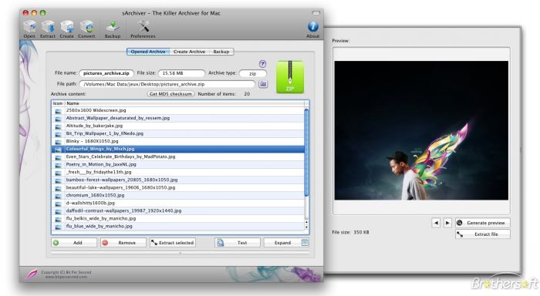540x296 pixels.
Task: Select the archive list vertical scrollbar
Action: 306,153
